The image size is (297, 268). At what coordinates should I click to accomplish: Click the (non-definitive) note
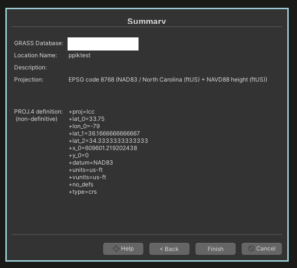pyautogui.click(x=36, y=119)
